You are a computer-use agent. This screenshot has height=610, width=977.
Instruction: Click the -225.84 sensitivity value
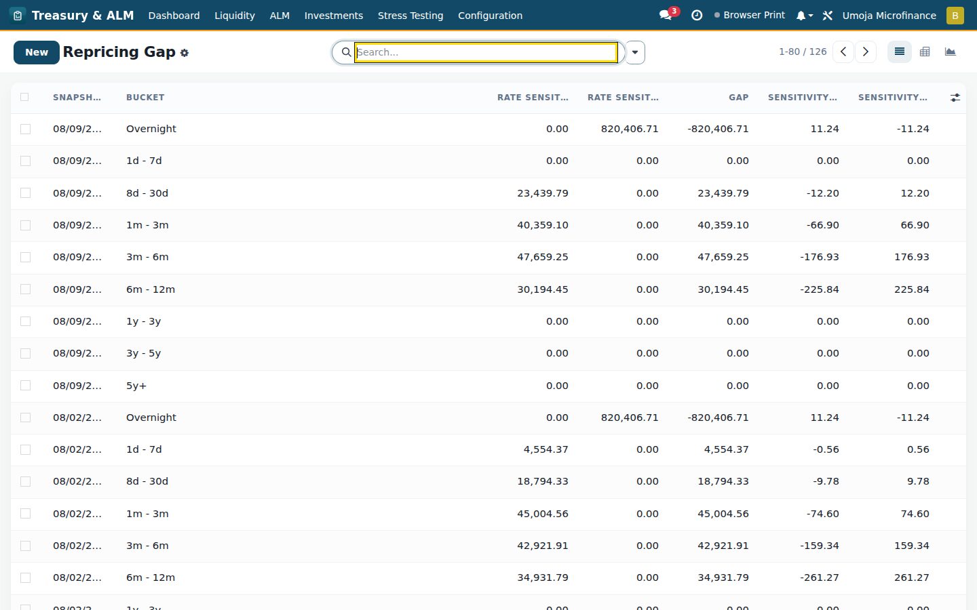pyautogui.click(x=820, y=289)
